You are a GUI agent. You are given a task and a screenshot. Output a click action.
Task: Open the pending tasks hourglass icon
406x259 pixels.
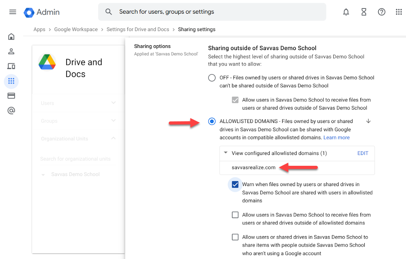tap(364, 12)
